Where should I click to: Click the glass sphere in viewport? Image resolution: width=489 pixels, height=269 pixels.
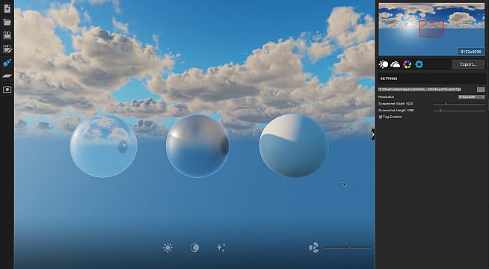tap(103, 146)
